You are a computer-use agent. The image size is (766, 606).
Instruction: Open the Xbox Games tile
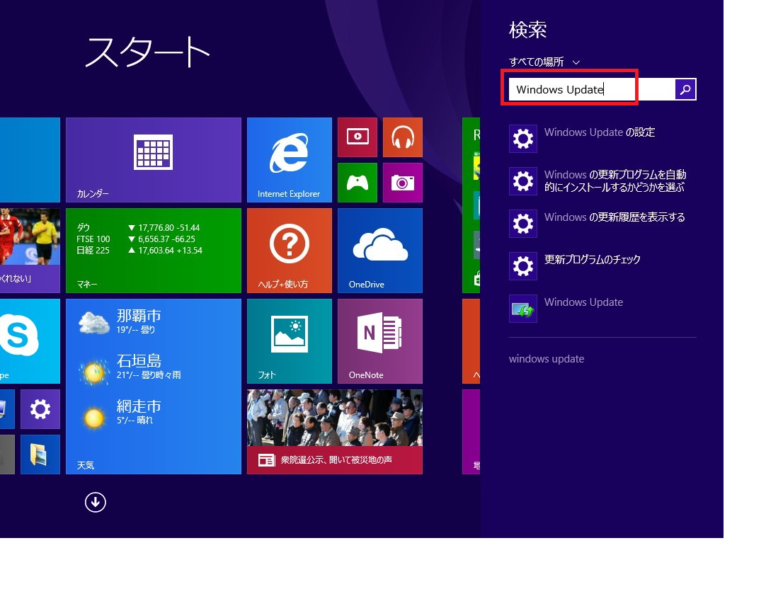click(357, 183)
